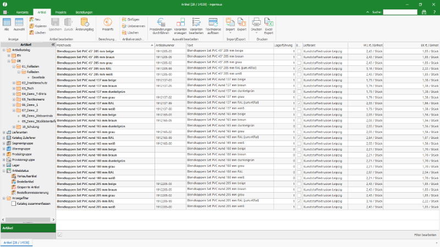Click the binoculars search icon

pos(424,12)
